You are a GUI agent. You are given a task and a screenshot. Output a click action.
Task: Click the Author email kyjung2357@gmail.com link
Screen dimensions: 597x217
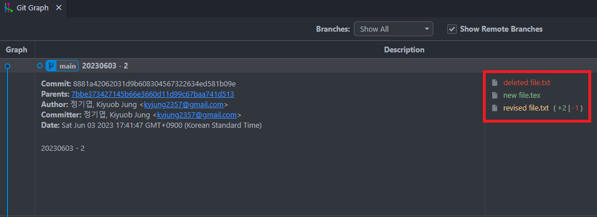183,105
